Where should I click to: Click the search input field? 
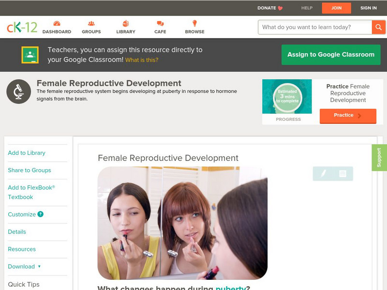[x=315, y=27]
